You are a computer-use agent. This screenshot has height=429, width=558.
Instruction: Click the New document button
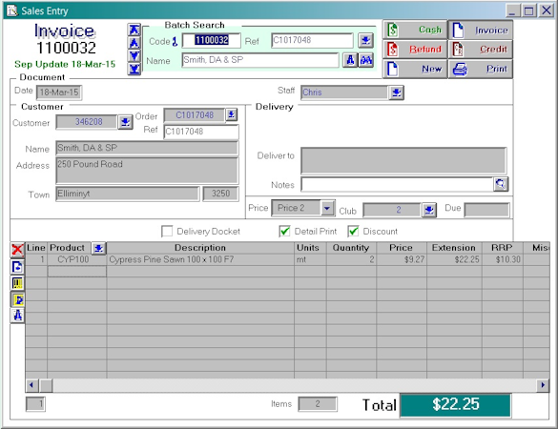[x=415, y=69]
